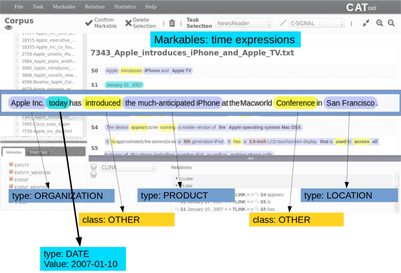Toggle the ENTITY checkbox
The height and width of the screenshot is (273, 401).
[11, 164]
